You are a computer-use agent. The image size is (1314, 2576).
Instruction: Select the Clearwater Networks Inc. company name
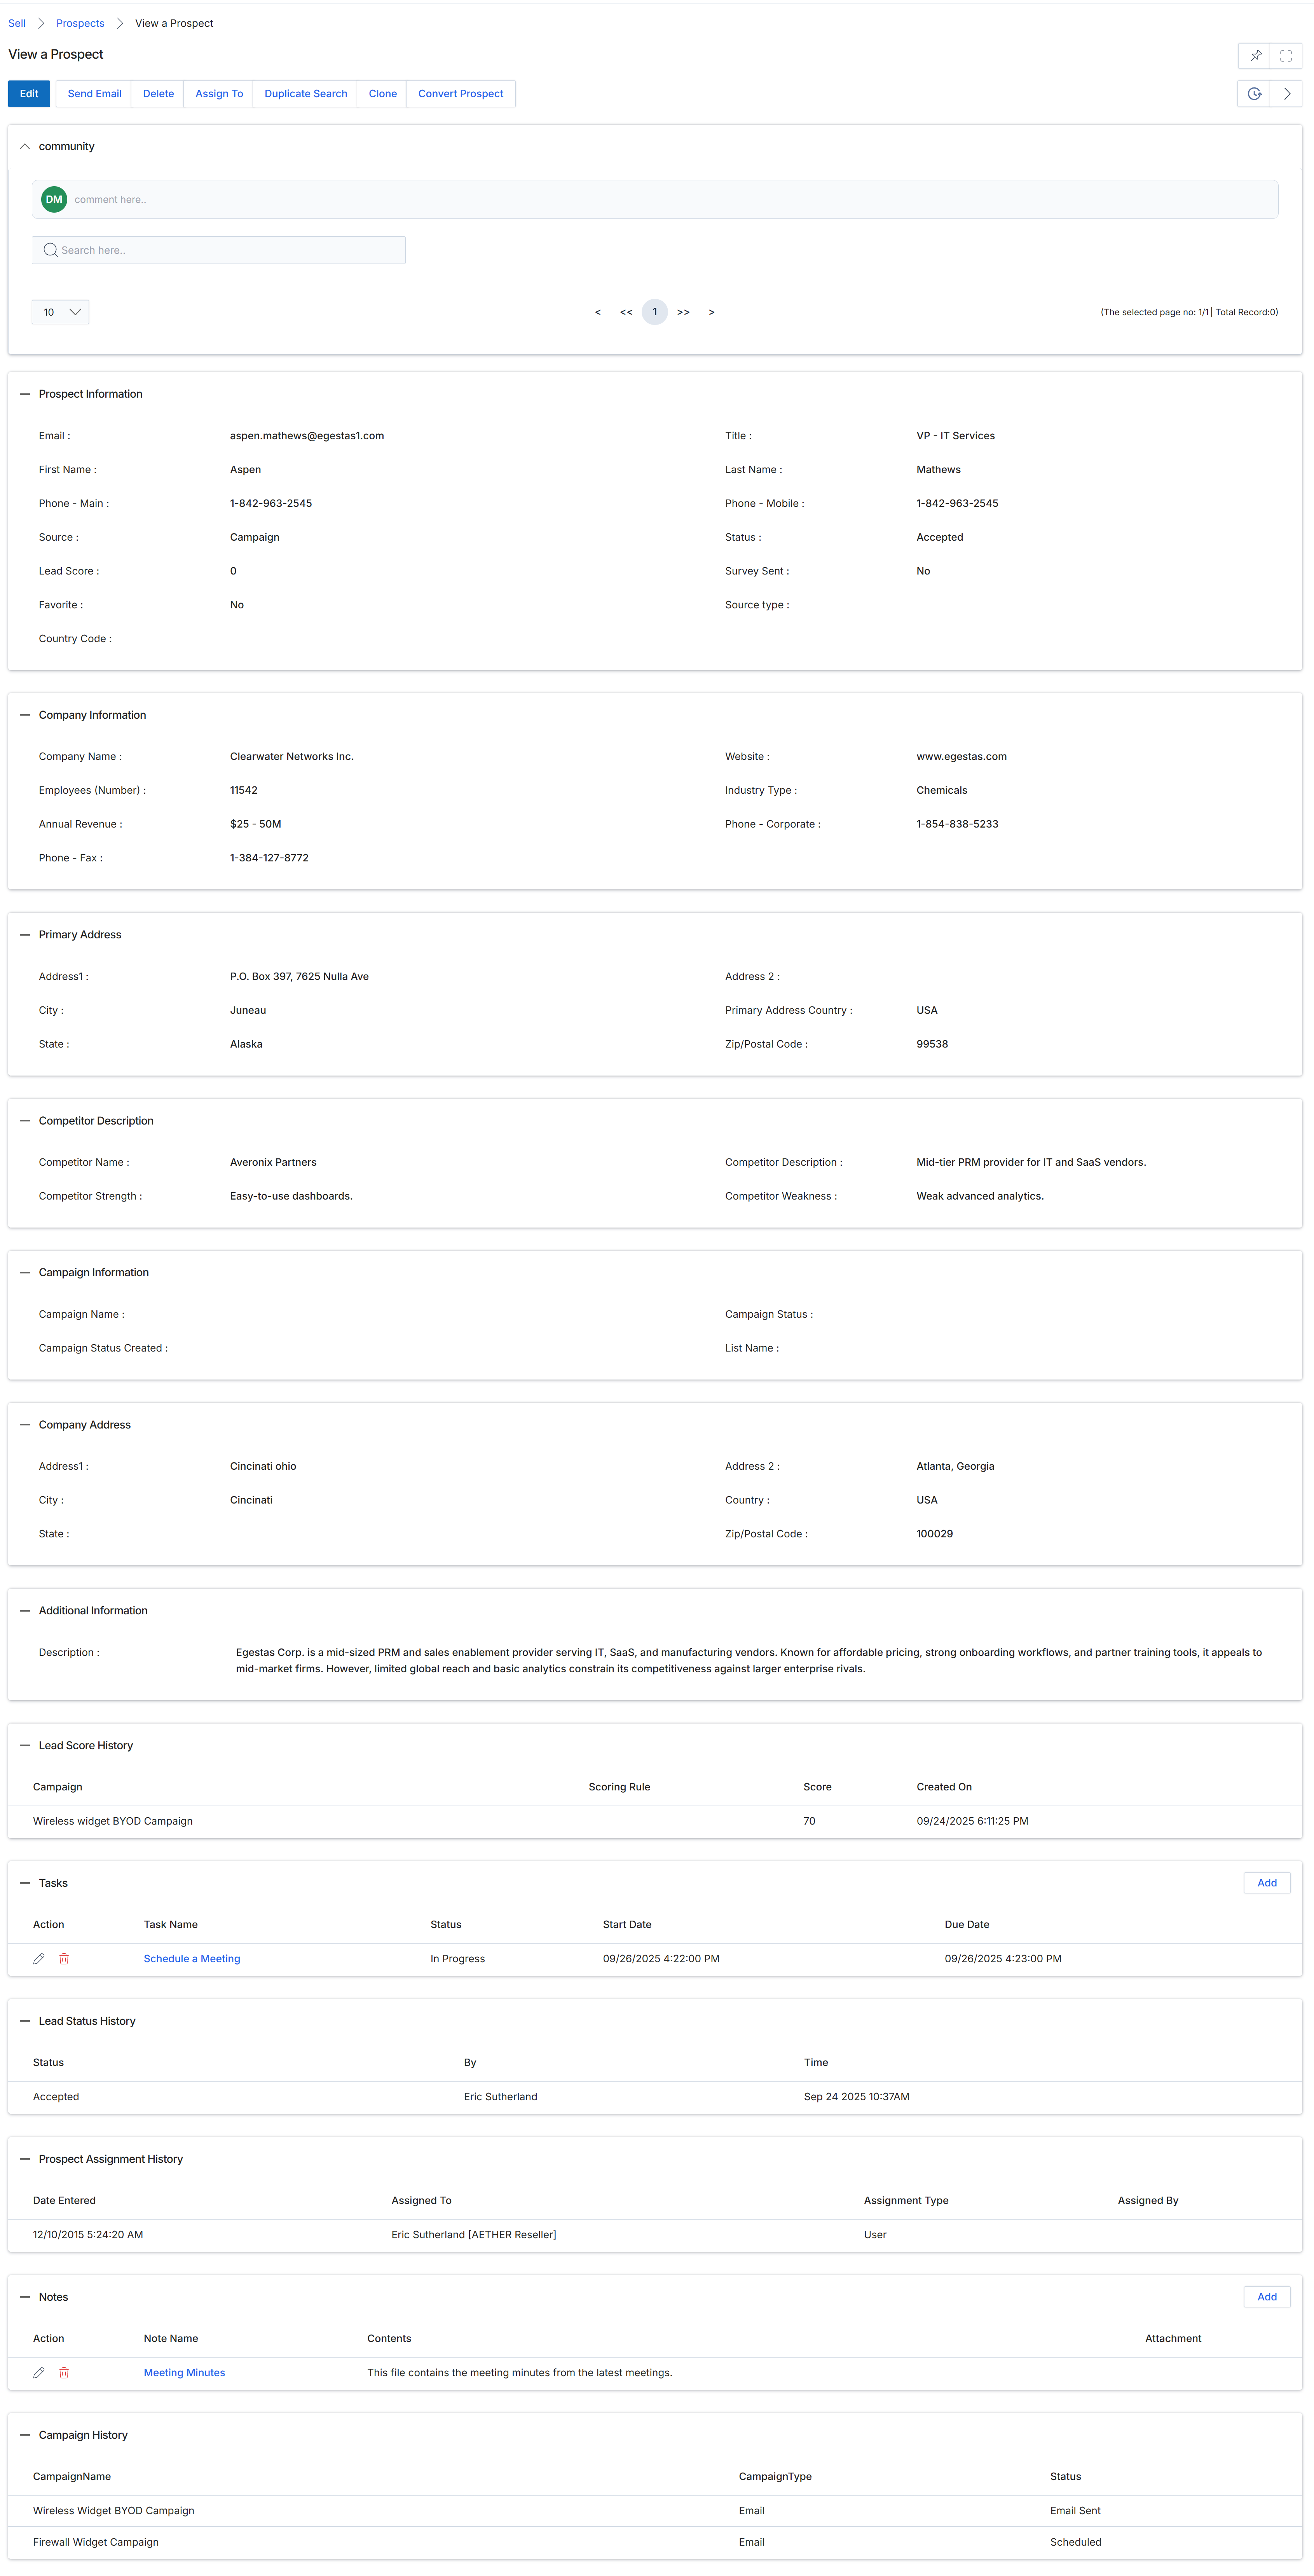pyautogui.click(x=292, y=757)
